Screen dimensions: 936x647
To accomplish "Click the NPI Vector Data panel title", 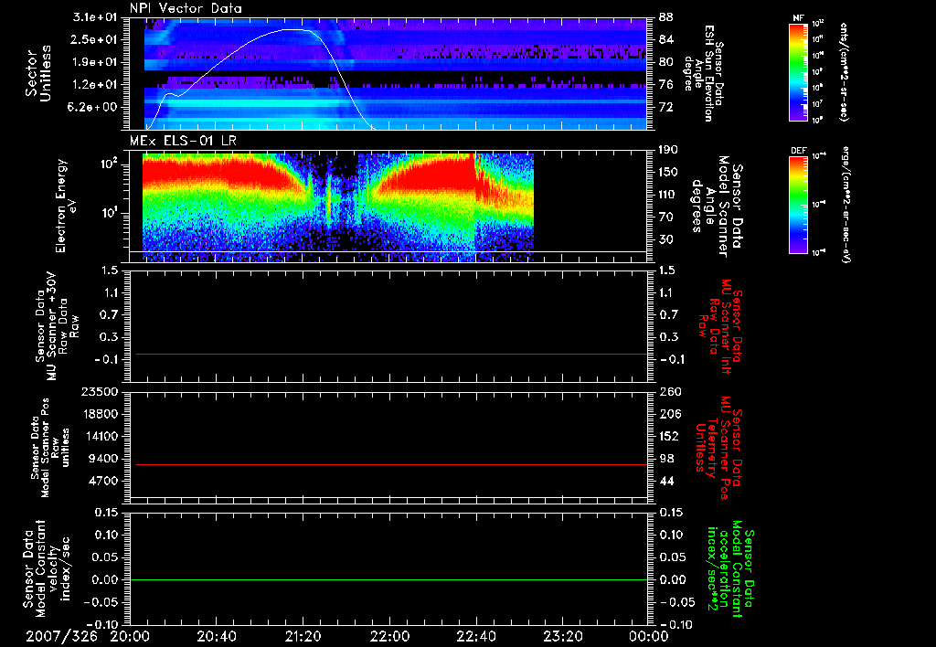I will coord(186,8).
